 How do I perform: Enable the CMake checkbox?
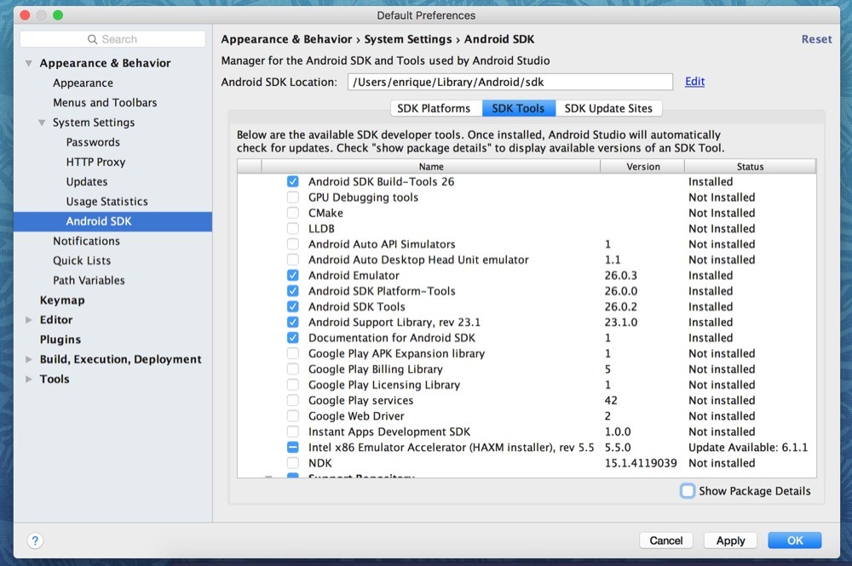click(293, 213)
